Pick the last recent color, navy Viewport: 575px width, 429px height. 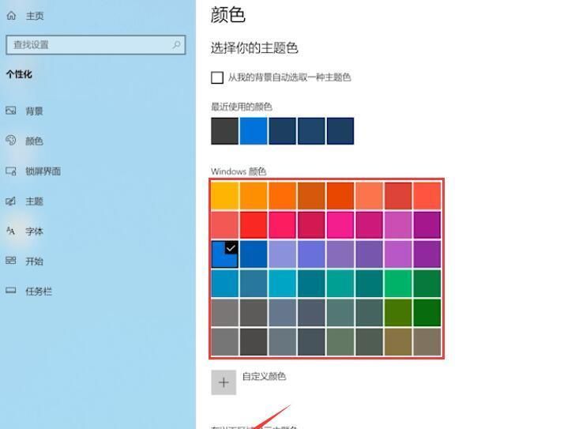point(340,131)
